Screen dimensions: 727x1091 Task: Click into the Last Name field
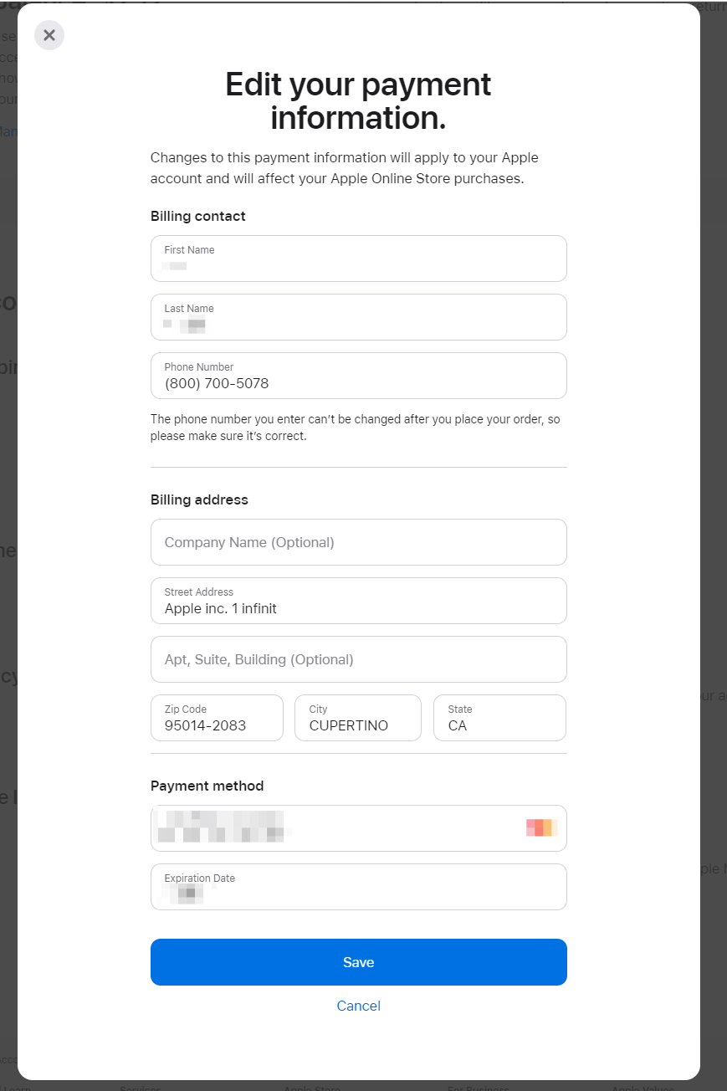coord(358,317)
